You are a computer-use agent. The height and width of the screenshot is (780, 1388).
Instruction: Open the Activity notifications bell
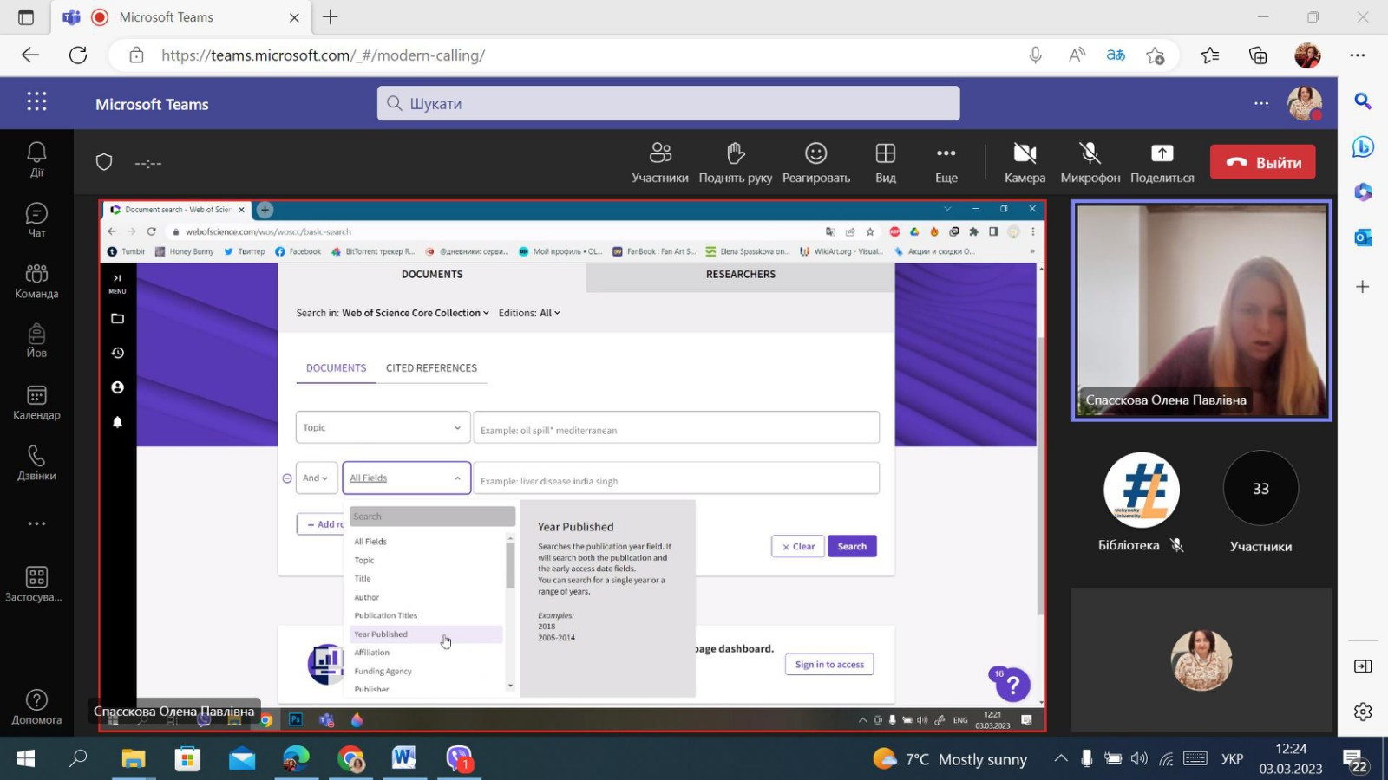point(36,159)
